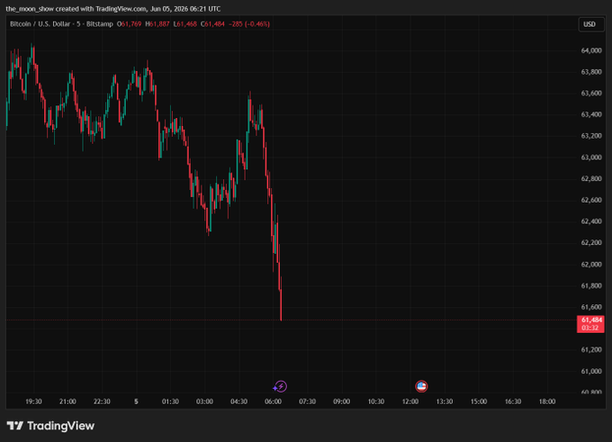The image size is (612, 442).
Task: Click the 62,400 price axis label
Action: click(x=591, y=221)
